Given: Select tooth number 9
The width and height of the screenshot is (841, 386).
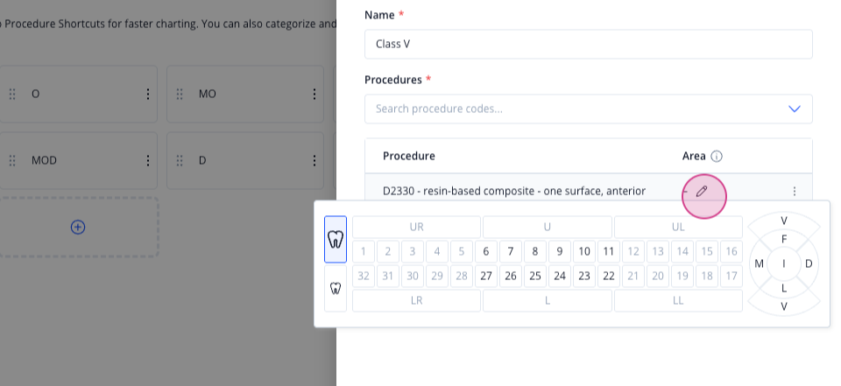Looking at the screenshot, I should 560,251.
